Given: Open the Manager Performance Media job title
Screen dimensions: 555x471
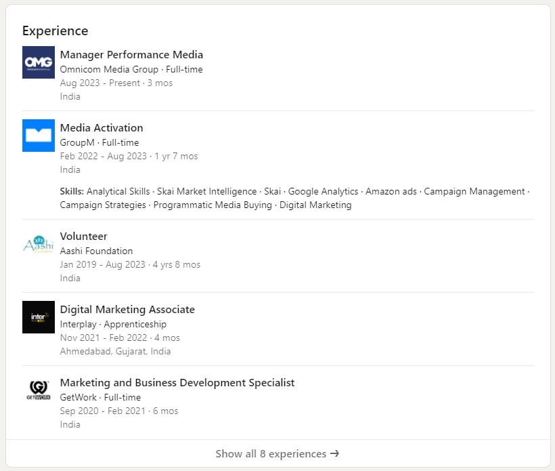Looking at the screenshot, I should tap(131, 55).
